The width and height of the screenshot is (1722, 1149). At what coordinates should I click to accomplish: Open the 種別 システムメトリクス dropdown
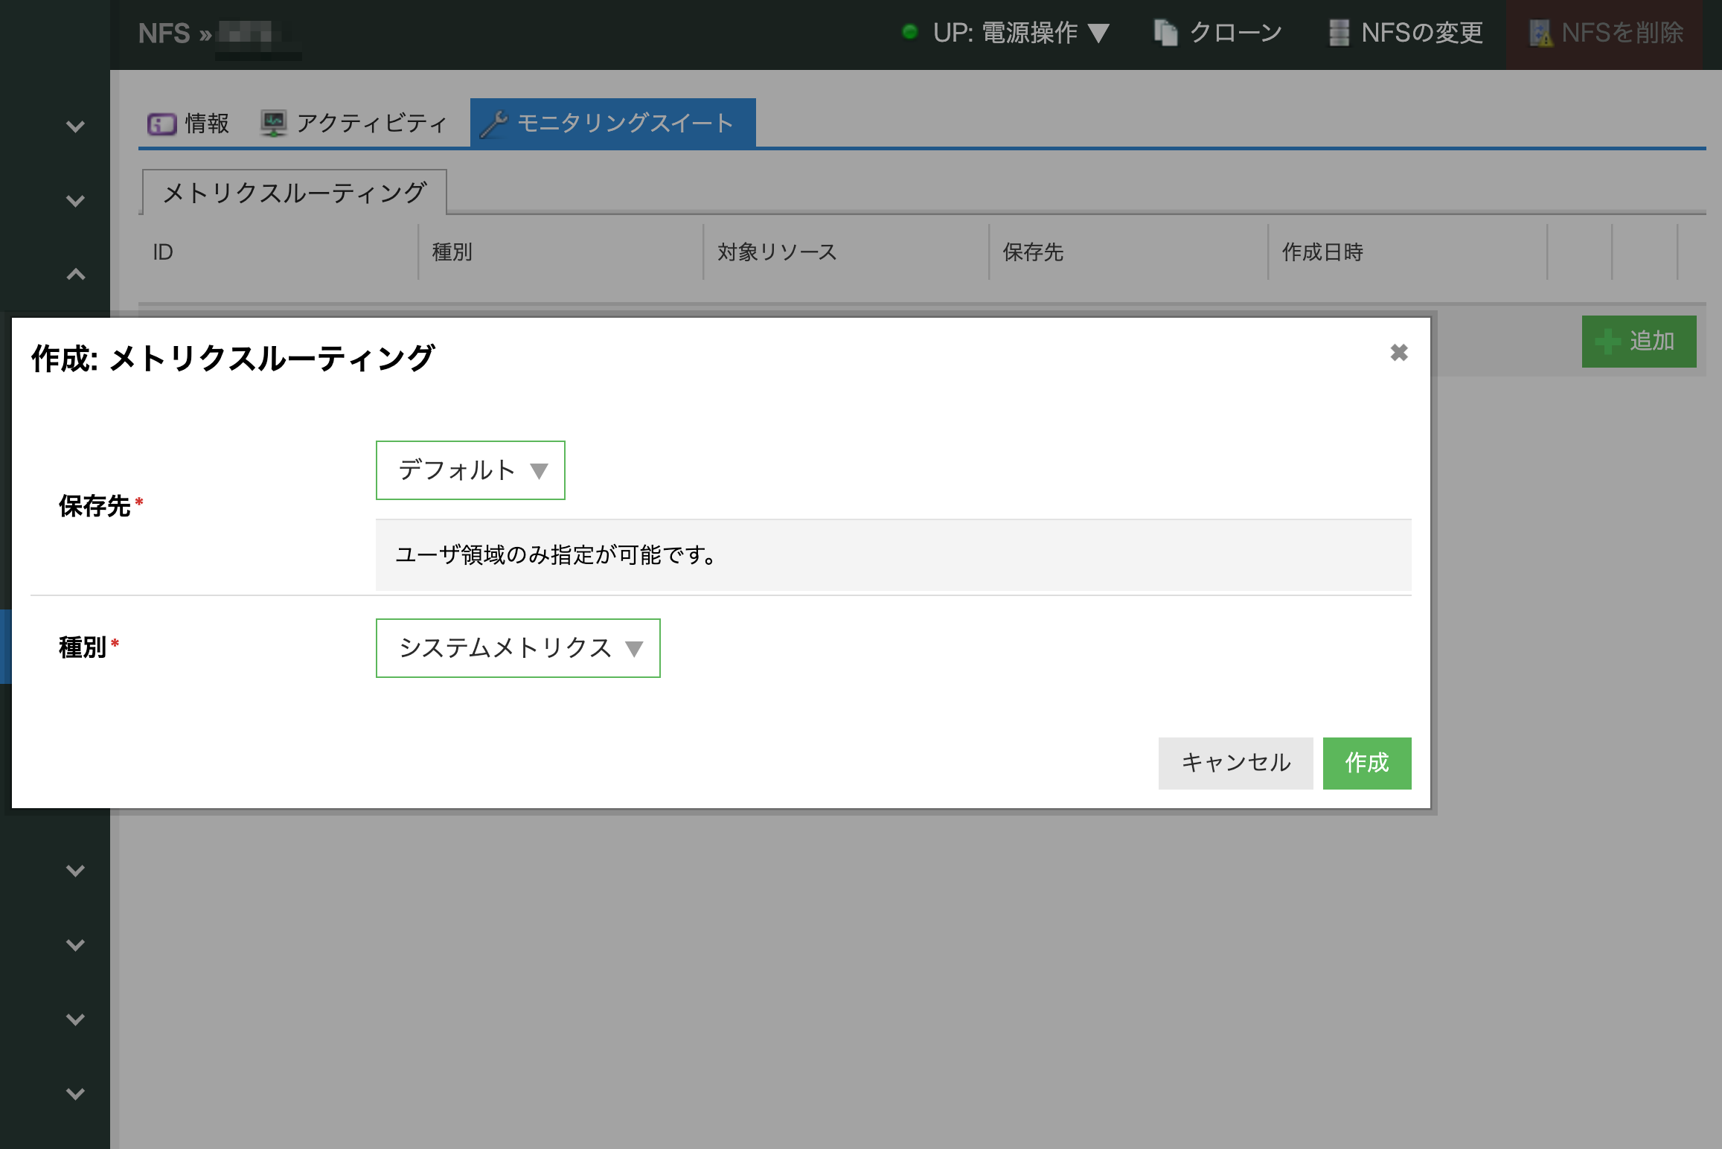pyautogui.click(x=518, y=648)
